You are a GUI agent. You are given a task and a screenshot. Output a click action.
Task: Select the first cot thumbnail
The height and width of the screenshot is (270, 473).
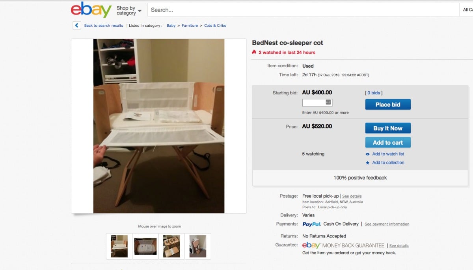[x=119, y=246]
